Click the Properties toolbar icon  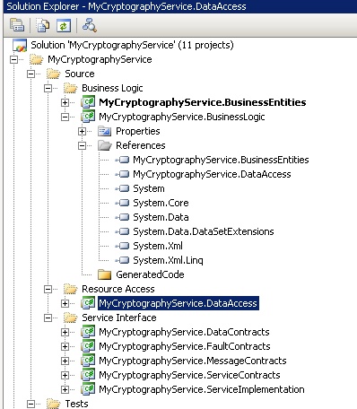17,25
